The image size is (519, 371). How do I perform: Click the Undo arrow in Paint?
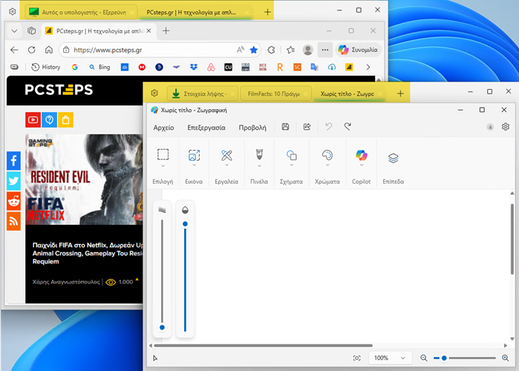[328, 128]
